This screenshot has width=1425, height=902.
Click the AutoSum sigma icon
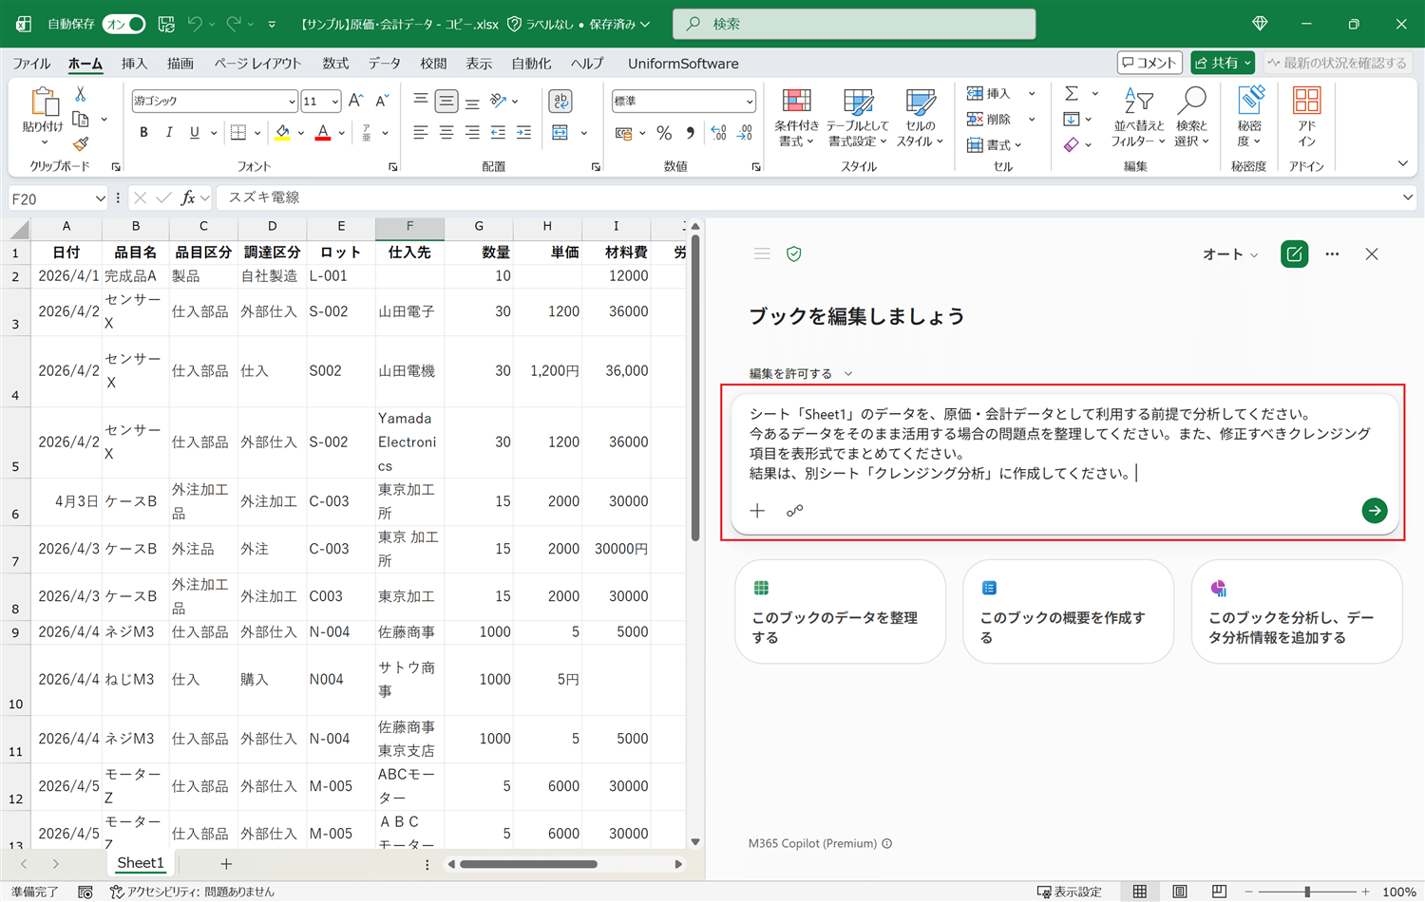(x=1072, y=93)
